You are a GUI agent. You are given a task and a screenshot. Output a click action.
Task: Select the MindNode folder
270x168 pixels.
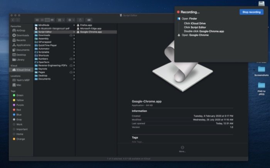pos(55,25)
